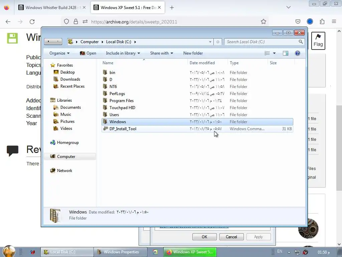
Task: Open the Firefox account avatar icon
Action: click(310, 21)
